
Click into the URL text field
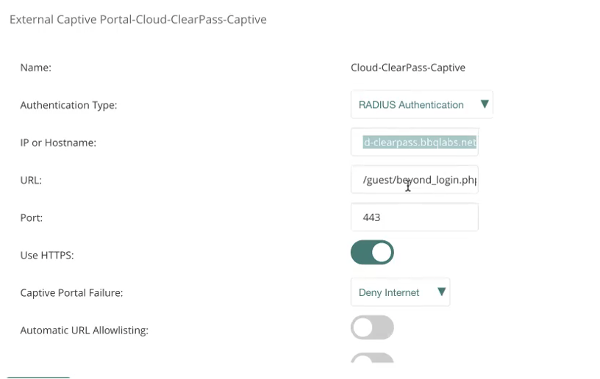(x=415, y=180)
